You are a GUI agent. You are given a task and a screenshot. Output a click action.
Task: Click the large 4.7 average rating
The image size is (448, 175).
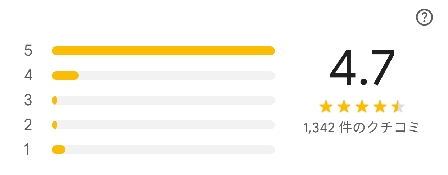click(362, 68)
